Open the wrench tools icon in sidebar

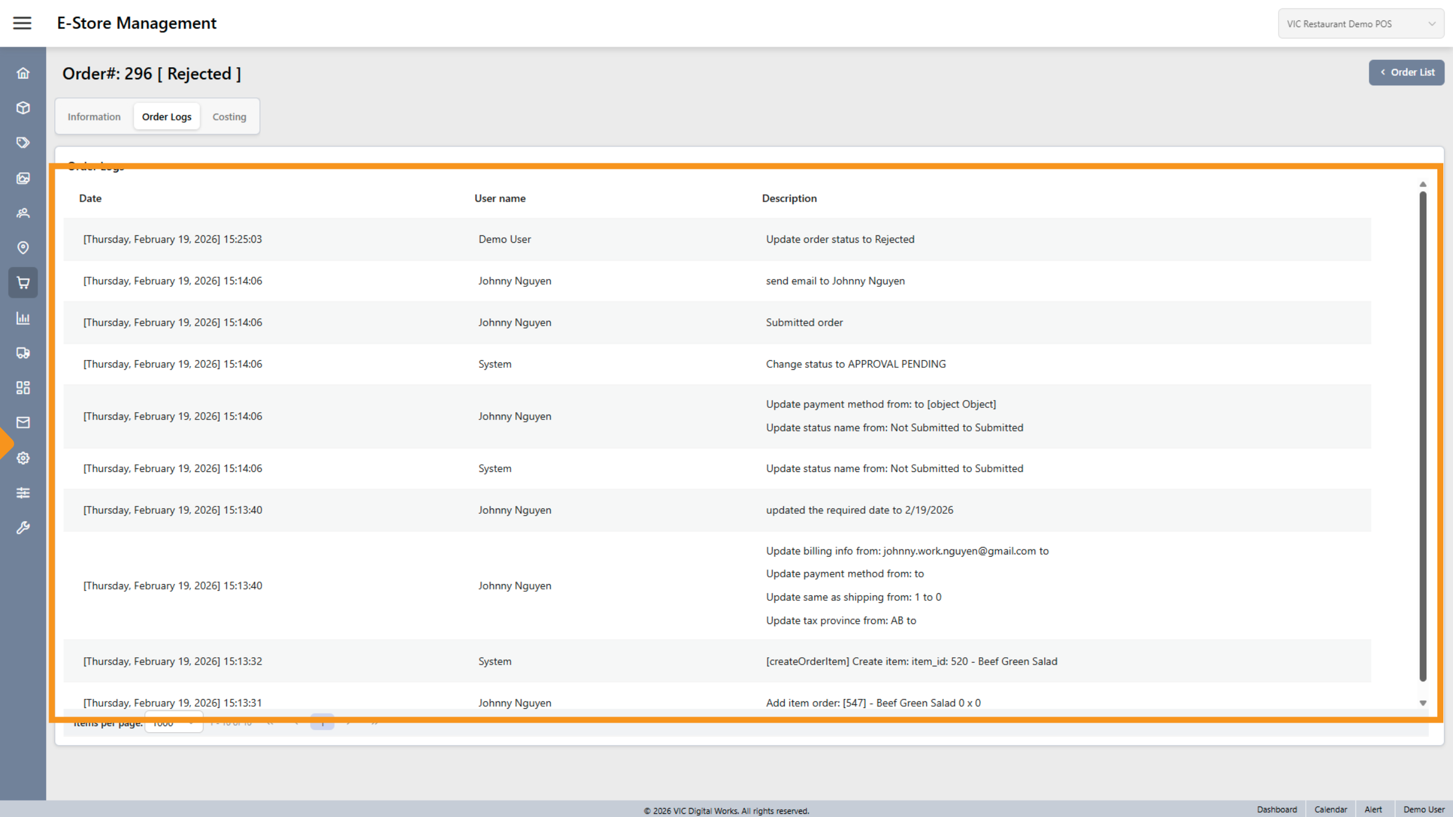pyautogui.click(x=23, y=528)
